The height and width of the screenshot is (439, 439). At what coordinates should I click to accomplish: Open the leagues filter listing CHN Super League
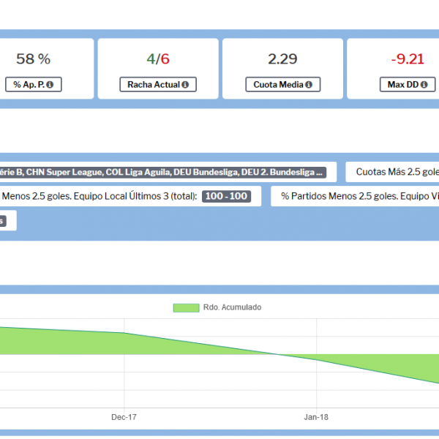click(x=167, y=172)
